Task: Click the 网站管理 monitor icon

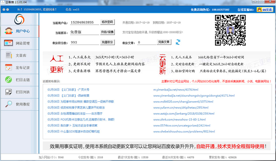Action: (x=8, y=43)
